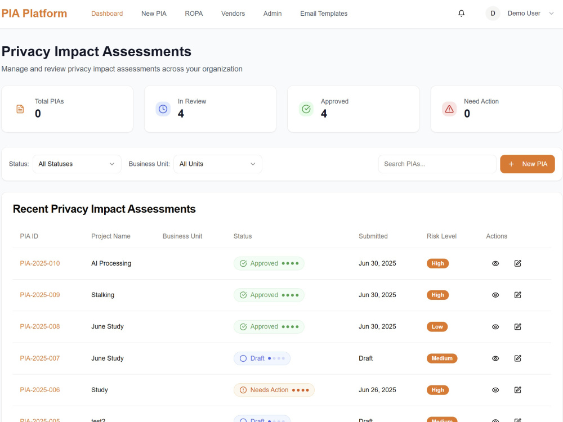This screenshot has height=422, width=563.
Task: Click Approved status badge for PIA-2025-008
Action: [269, 326]
